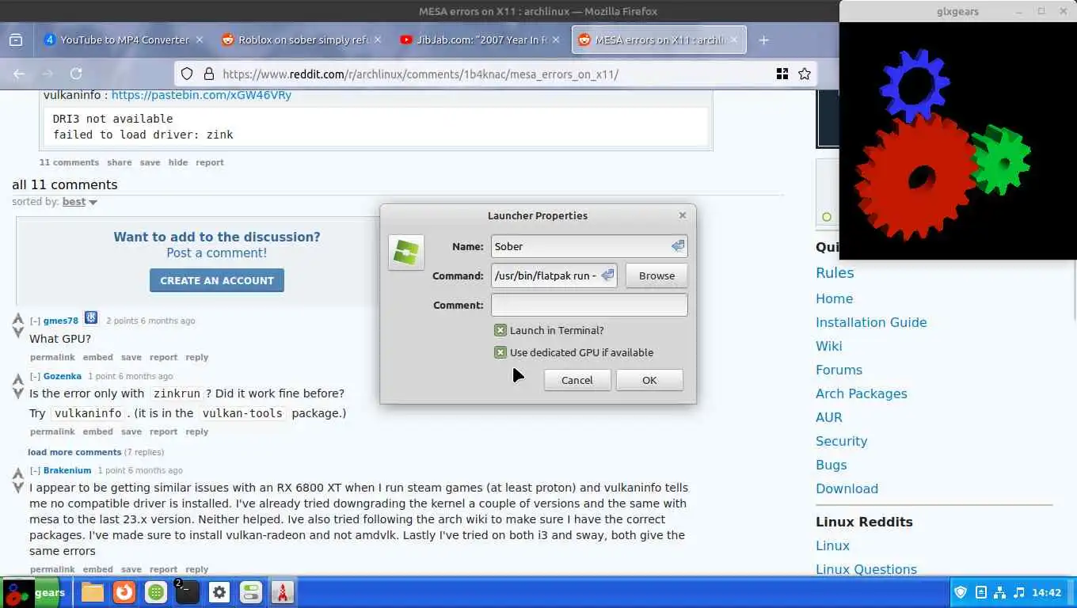Image resolution: width=1077 pixels, height=608 pixels.
Task: Click reply under Gozenka's comment
Action: (197, 431)
